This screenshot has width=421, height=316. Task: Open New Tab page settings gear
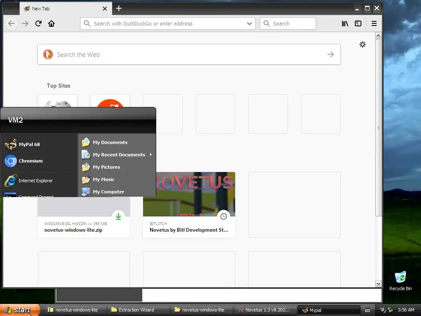coord(363,44)
